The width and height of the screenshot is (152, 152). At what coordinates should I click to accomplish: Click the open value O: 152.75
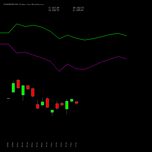[x=54, y=10]
